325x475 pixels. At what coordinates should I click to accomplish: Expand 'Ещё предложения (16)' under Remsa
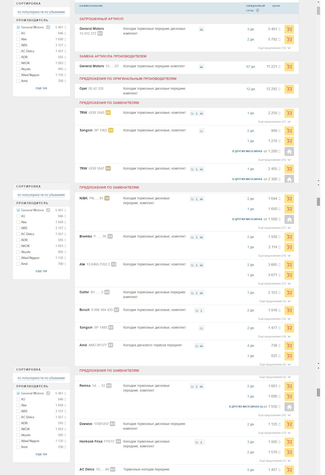274,415
